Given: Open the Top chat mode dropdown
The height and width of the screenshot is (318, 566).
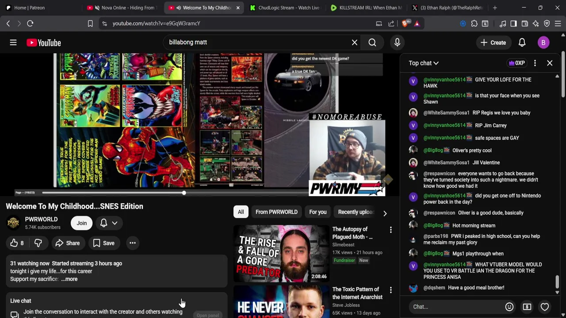Looking at the screenshot, I should [x=424, y=63].
